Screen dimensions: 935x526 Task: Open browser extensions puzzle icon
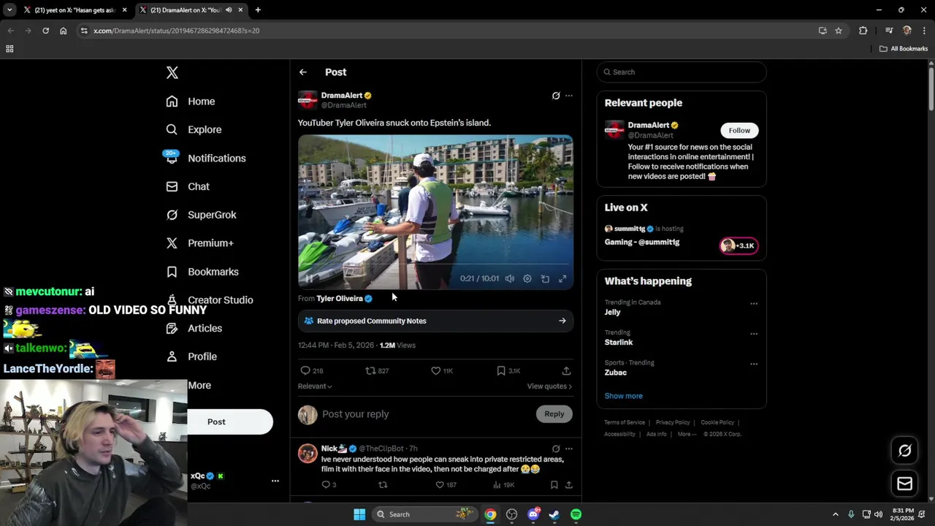863,31
